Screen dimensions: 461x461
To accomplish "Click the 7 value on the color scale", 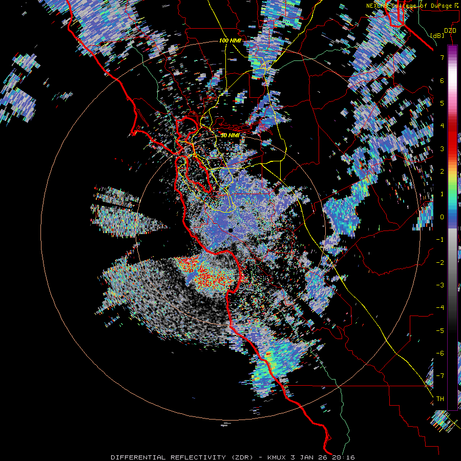I will [x=442, y=57].
